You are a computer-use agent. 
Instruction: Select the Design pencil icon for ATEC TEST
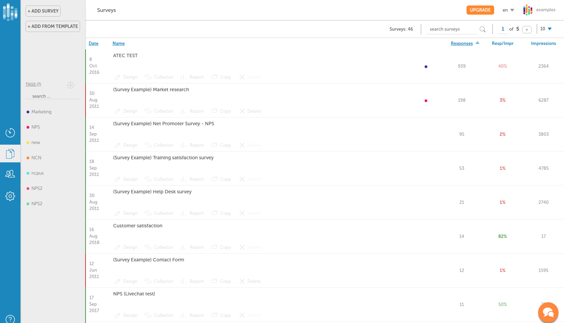pos(117,77)
